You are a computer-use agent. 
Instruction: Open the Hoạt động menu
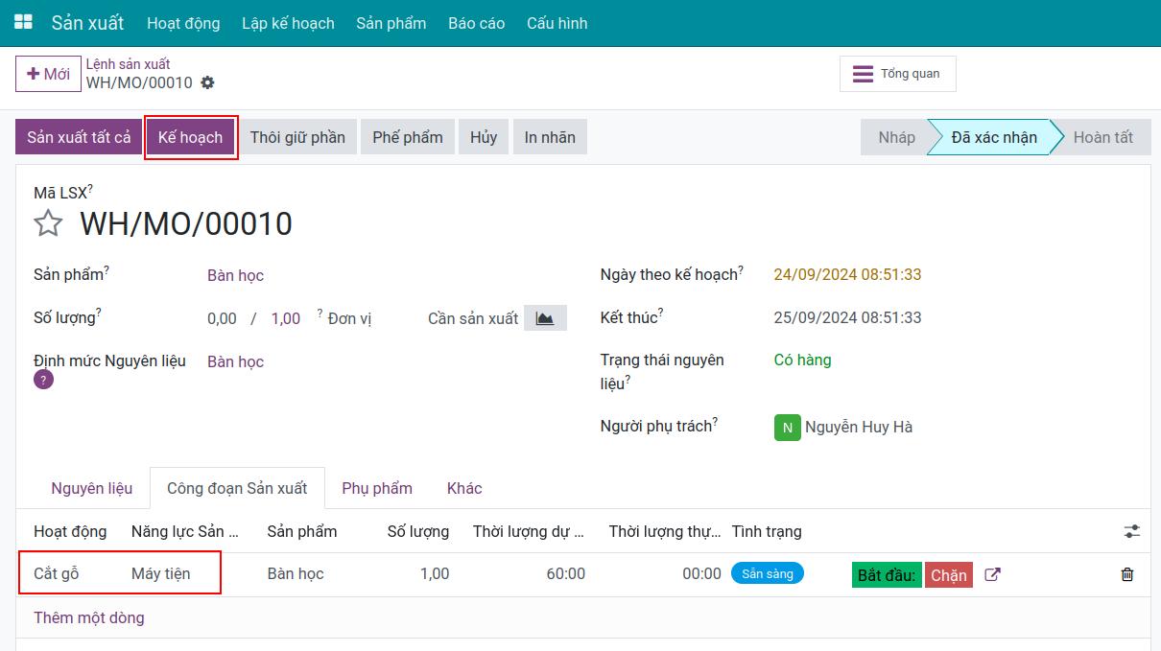(183, 23)
